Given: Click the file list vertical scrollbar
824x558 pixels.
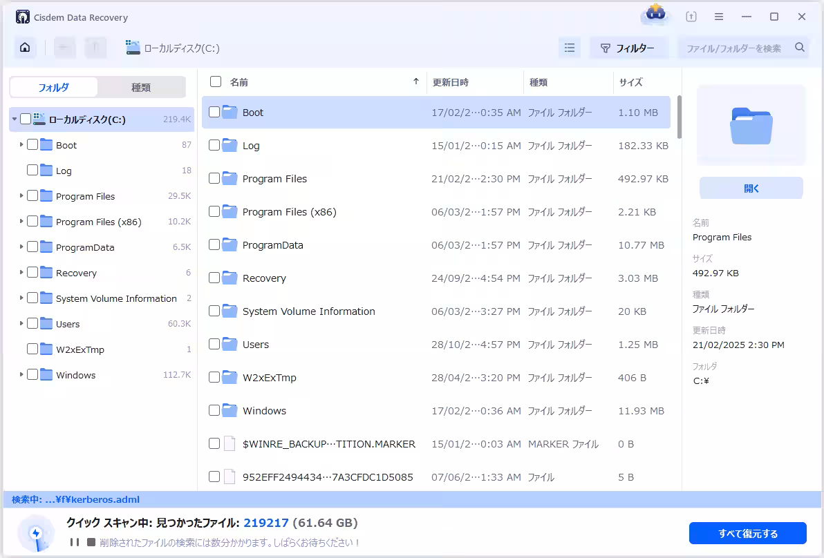Looking at the screenshot, I should tap(679, 117).
